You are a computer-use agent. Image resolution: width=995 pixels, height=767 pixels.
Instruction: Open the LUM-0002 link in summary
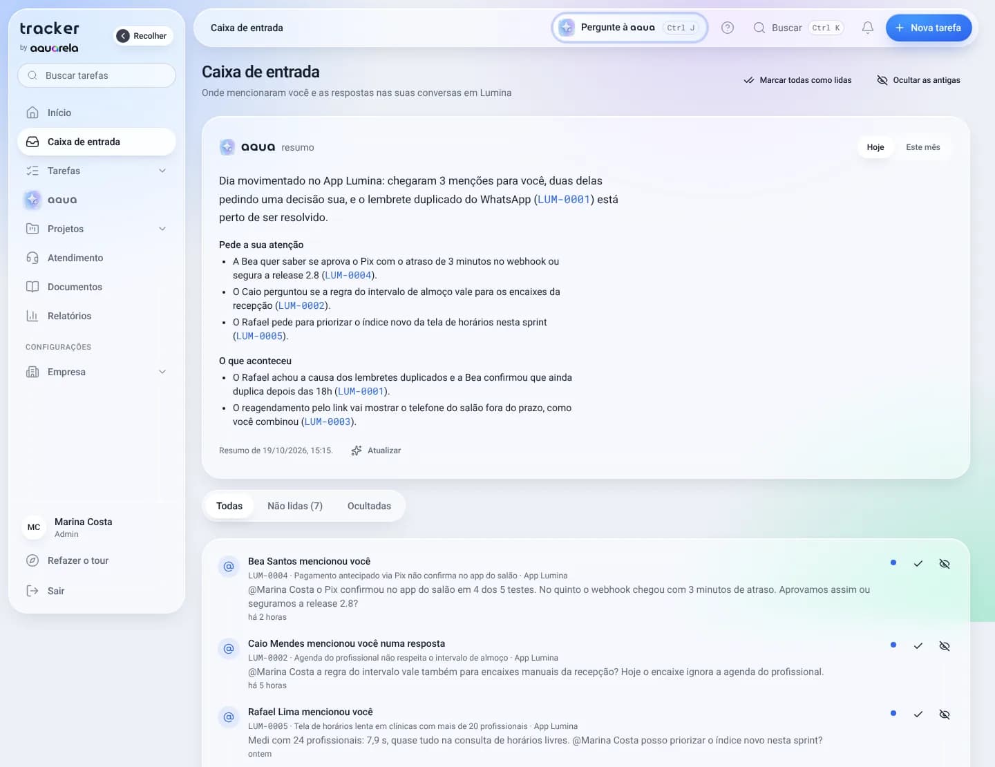[302, 305]
